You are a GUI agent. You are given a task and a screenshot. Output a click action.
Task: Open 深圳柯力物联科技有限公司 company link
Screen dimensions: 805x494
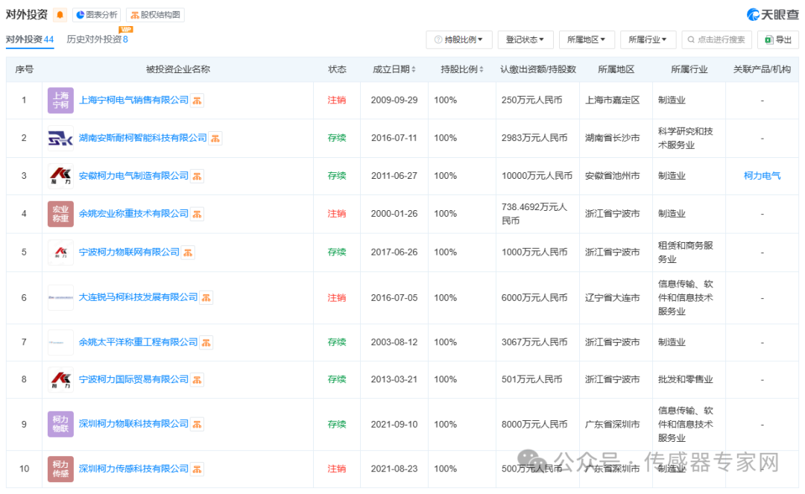pyautogui.click(x=133, y=424)
